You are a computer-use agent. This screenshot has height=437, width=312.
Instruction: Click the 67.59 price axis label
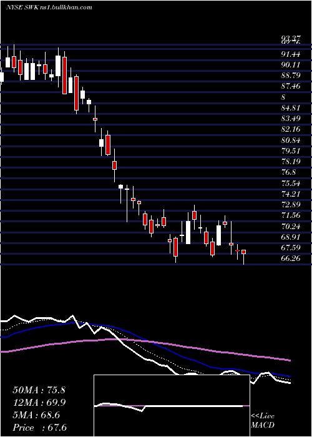coord(291,247)
